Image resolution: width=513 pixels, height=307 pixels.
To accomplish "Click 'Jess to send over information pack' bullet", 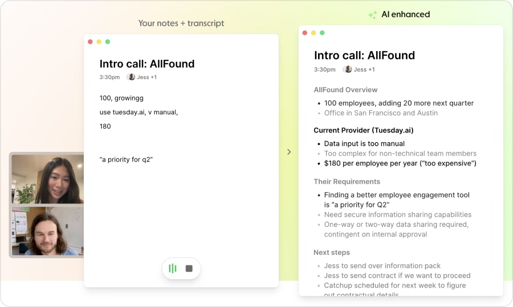I will click(382, 266).
